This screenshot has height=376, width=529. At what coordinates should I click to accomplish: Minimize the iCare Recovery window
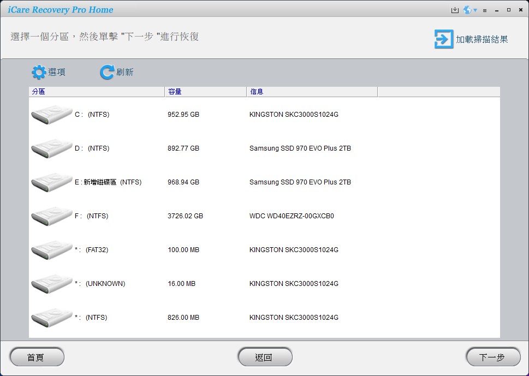497,10
